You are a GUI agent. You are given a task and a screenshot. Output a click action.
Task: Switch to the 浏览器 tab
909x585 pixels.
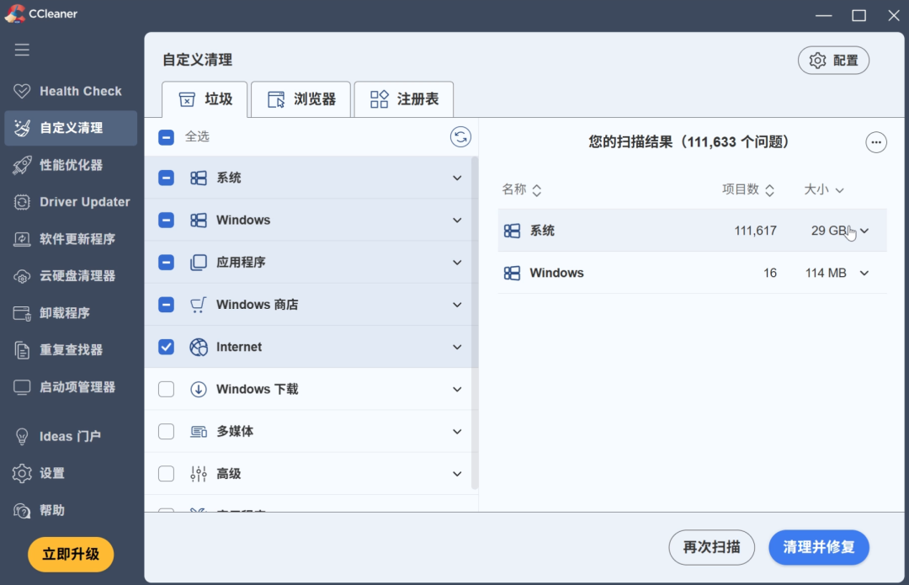coord(300,99)
